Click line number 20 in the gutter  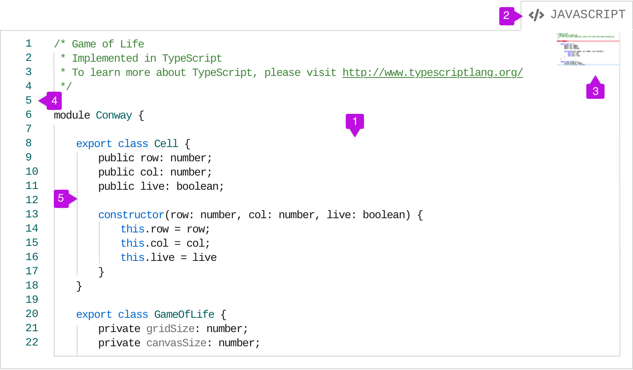32,314
